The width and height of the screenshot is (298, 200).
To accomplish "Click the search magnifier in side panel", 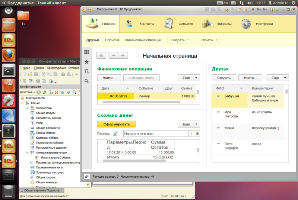I will coord(86,81).
